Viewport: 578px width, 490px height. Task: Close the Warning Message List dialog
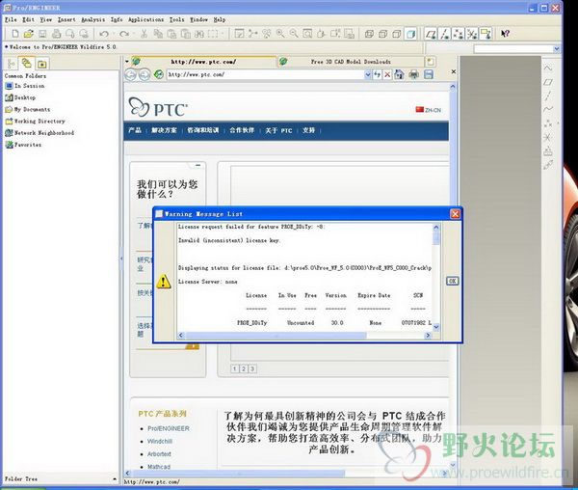click(456, 214)
